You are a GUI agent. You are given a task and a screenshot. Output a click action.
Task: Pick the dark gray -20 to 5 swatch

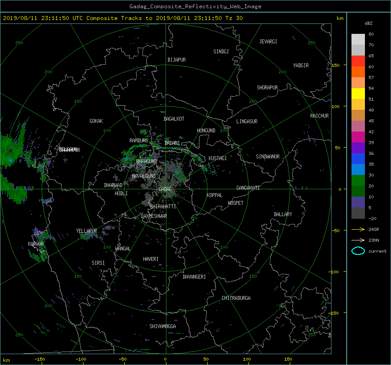[x=358, y=213]
